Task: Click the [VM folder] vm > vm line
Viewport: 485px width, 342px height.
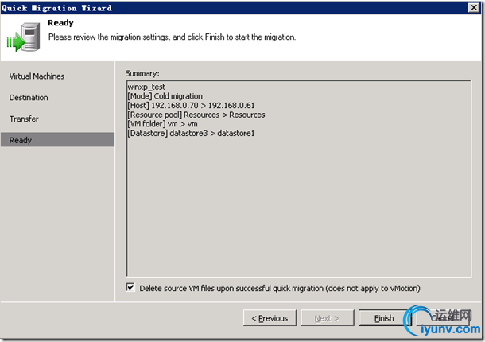Action: (x=162, y=124)
